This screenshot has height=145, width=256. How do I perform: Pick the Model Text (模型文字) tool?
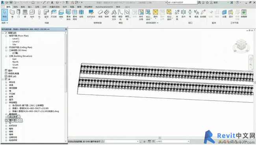(x=114, y=15)
